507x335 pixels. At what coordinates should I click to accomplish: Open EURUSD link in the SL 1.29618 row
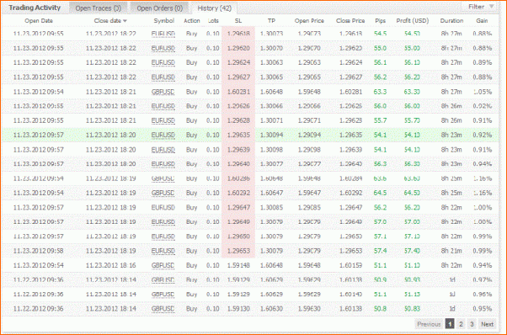163,34
